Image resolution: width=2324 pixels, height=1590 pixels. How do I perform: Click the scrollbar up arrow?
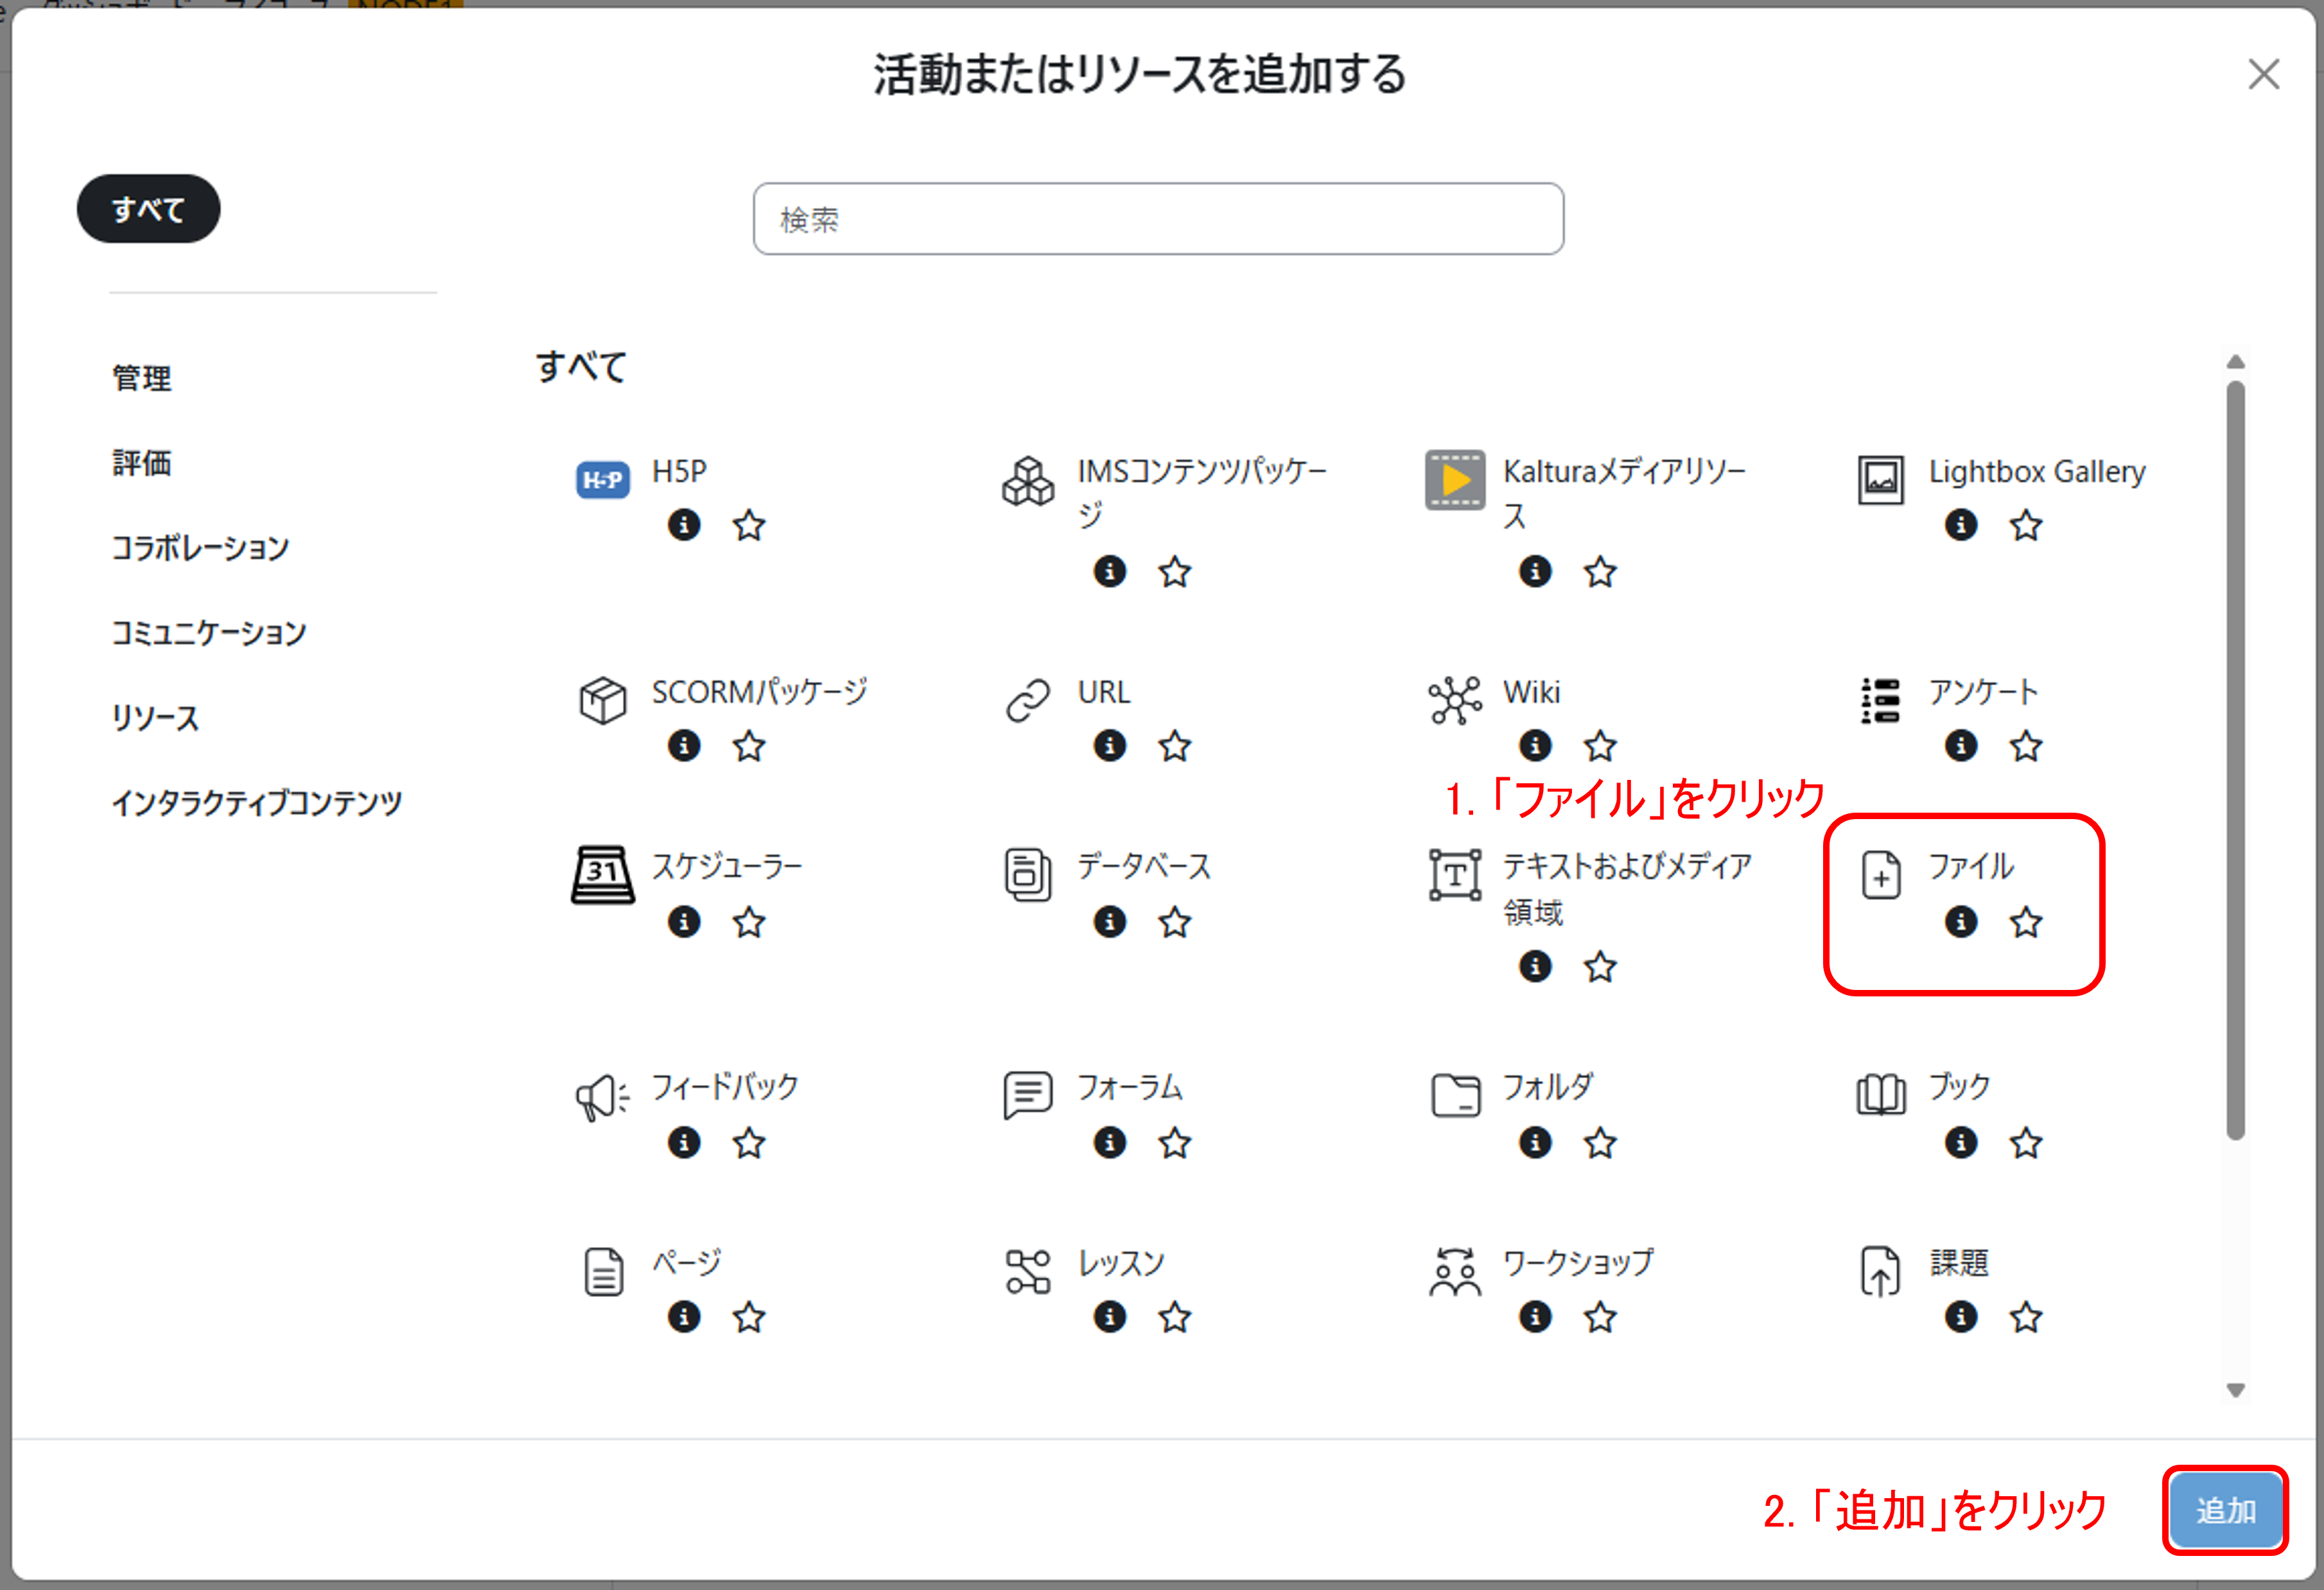[x=2236, y=361]
